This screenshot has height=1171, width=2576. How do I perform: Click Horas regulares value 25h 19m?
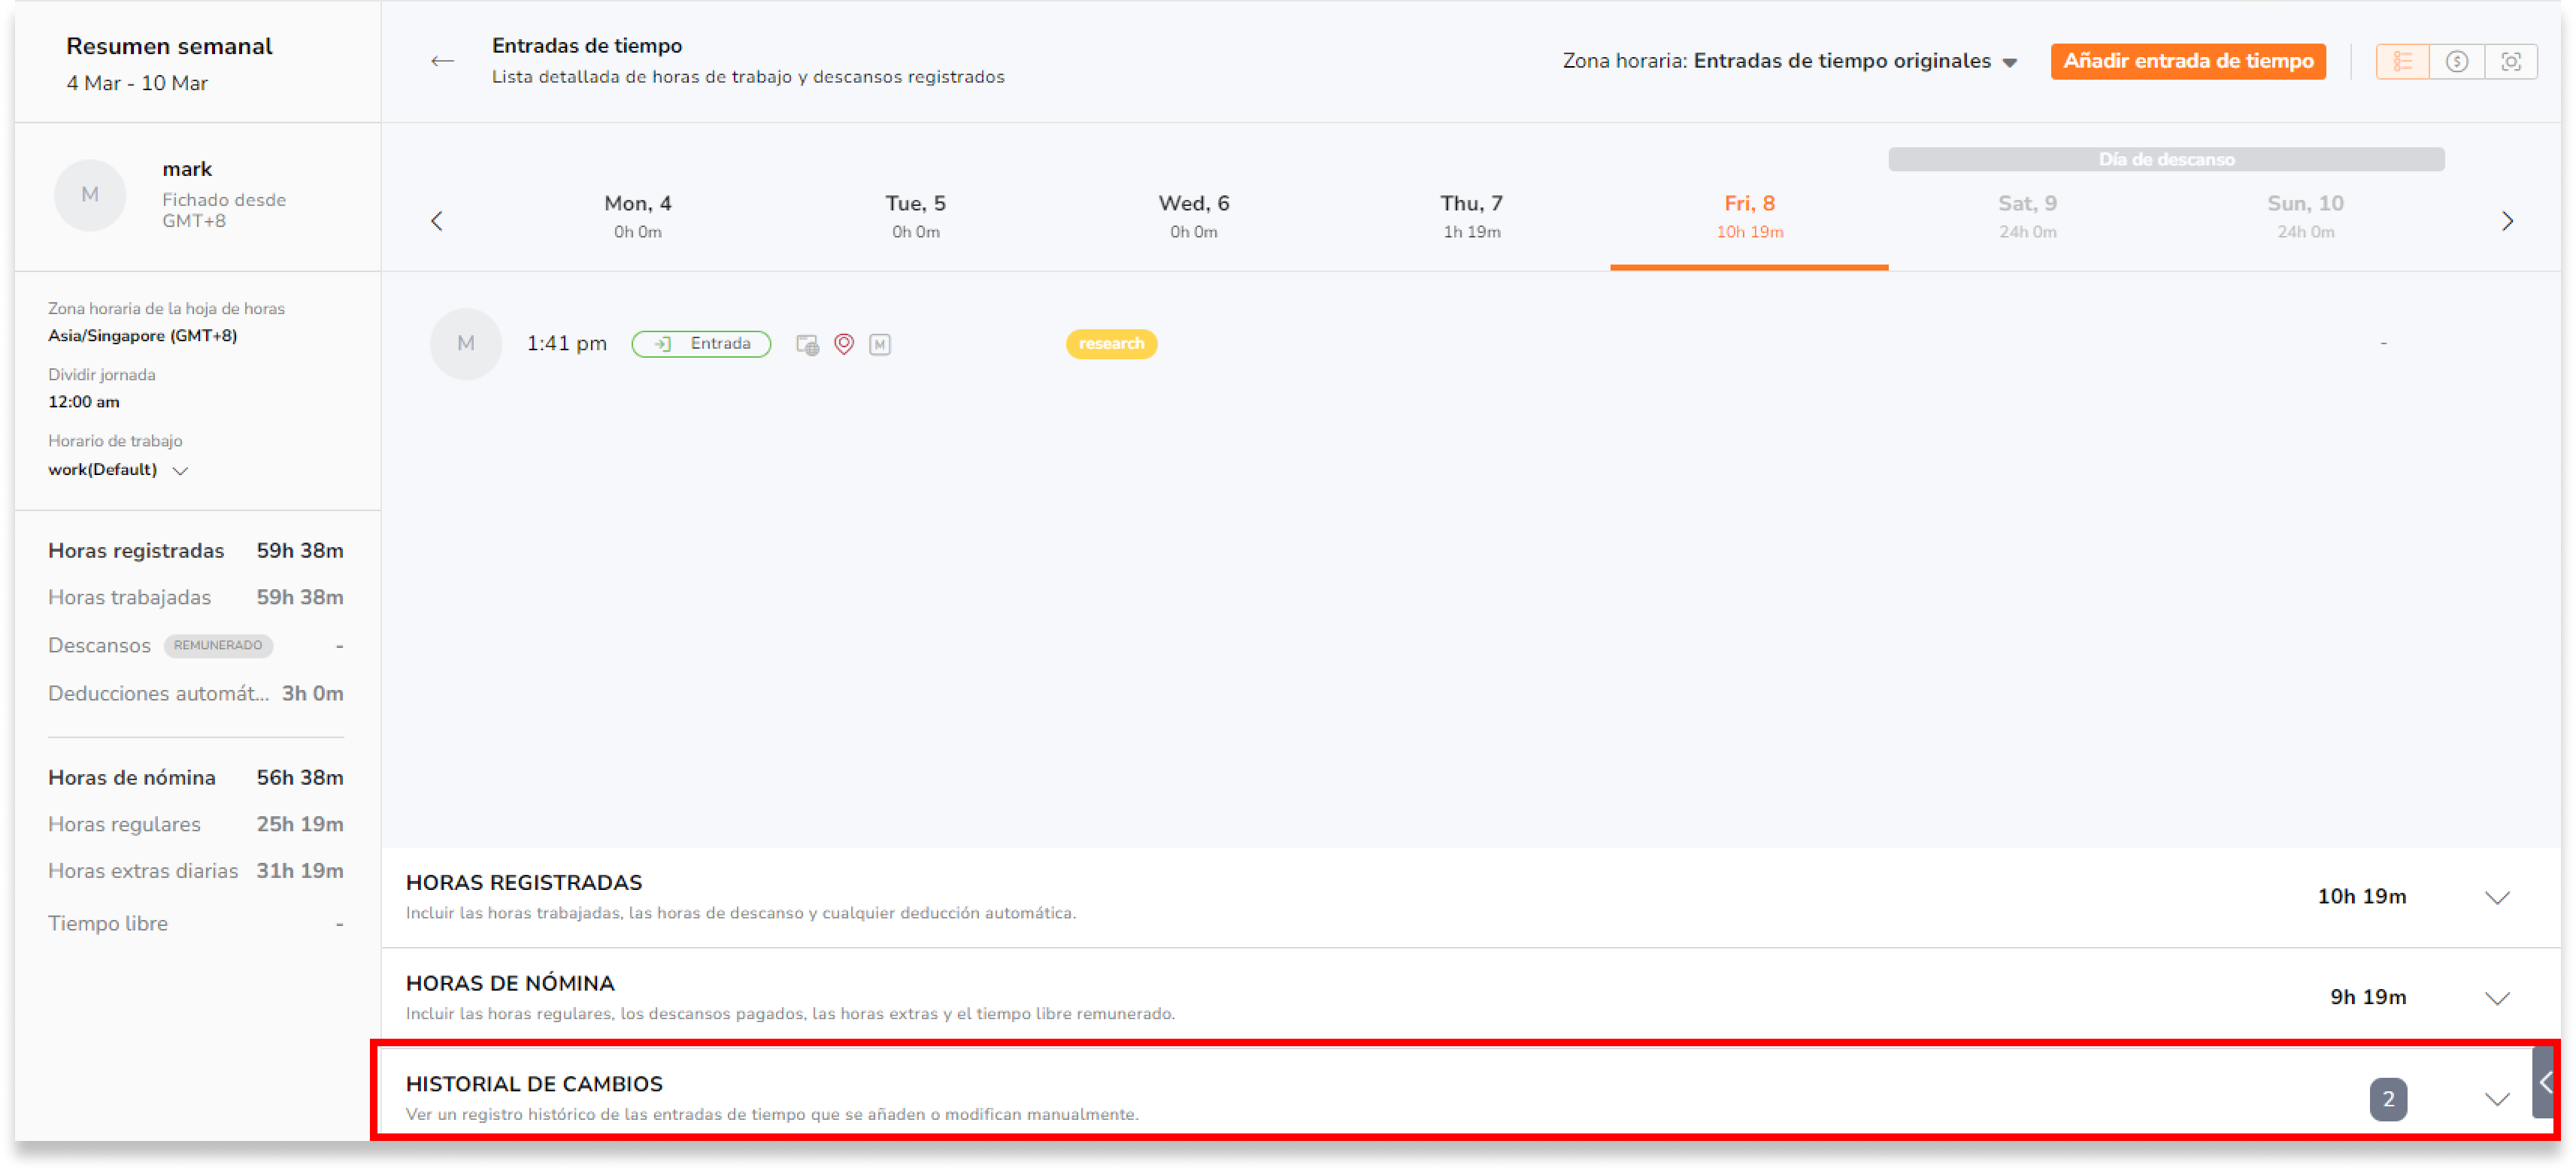(x=300, y=825)
